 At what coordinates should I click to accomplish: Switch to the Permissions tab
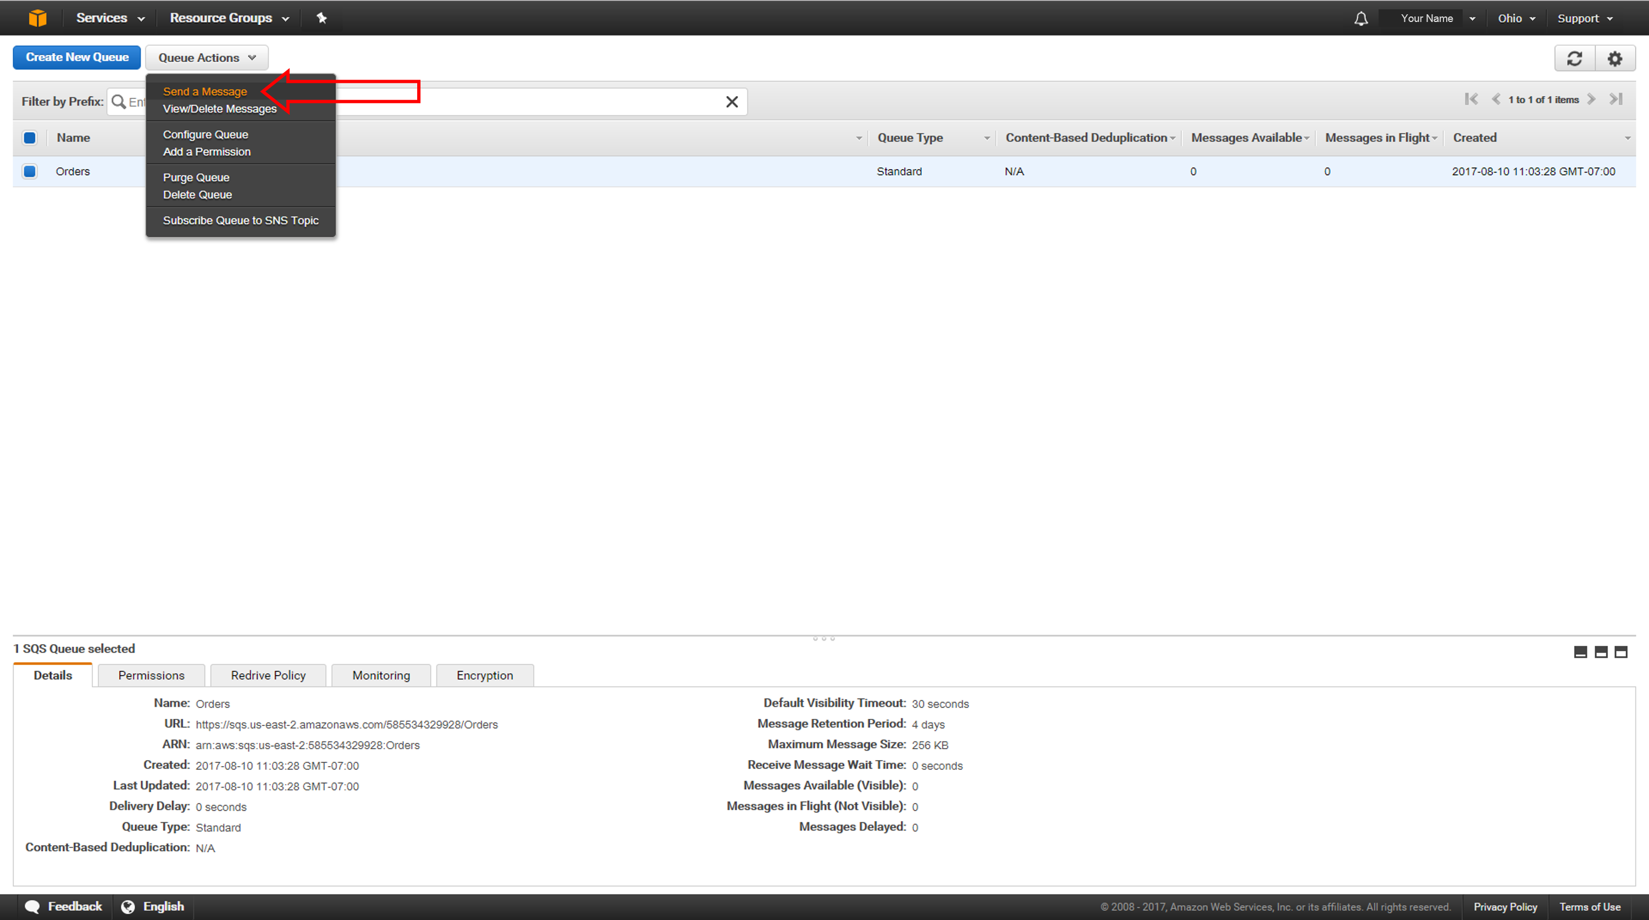click(151, 675)
